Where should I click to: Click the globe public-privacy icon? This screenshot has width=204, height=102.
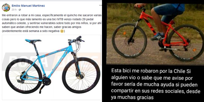pyautogui.click(x=20, y=10)
